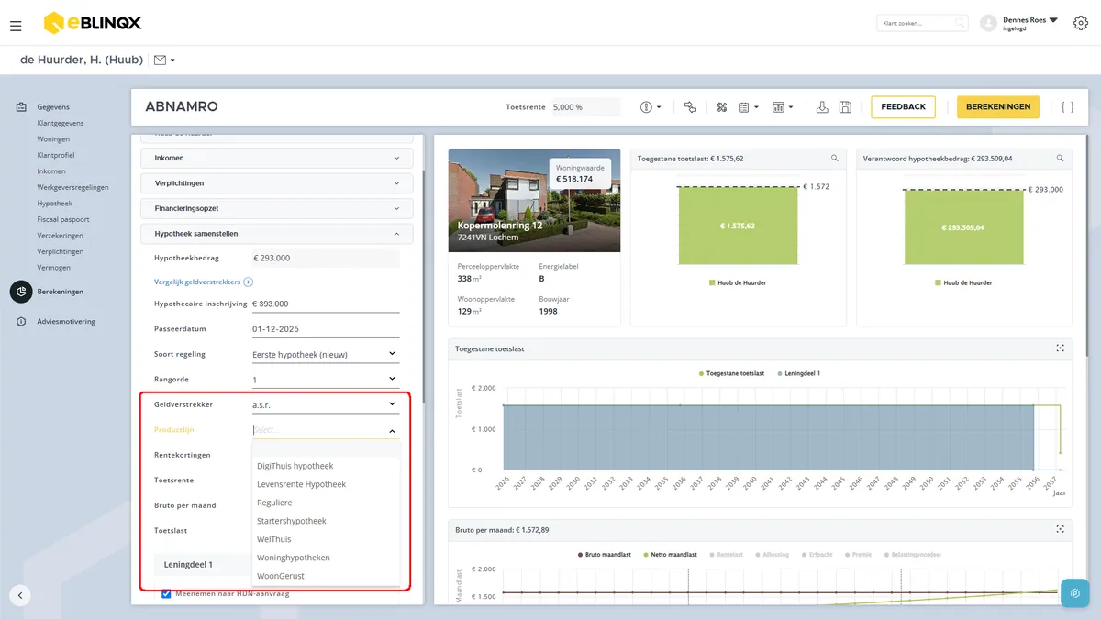This screenshot has height=619, width=1101.
Task: Click the client envelope mail icon
Action: click(x=160, y=61)
